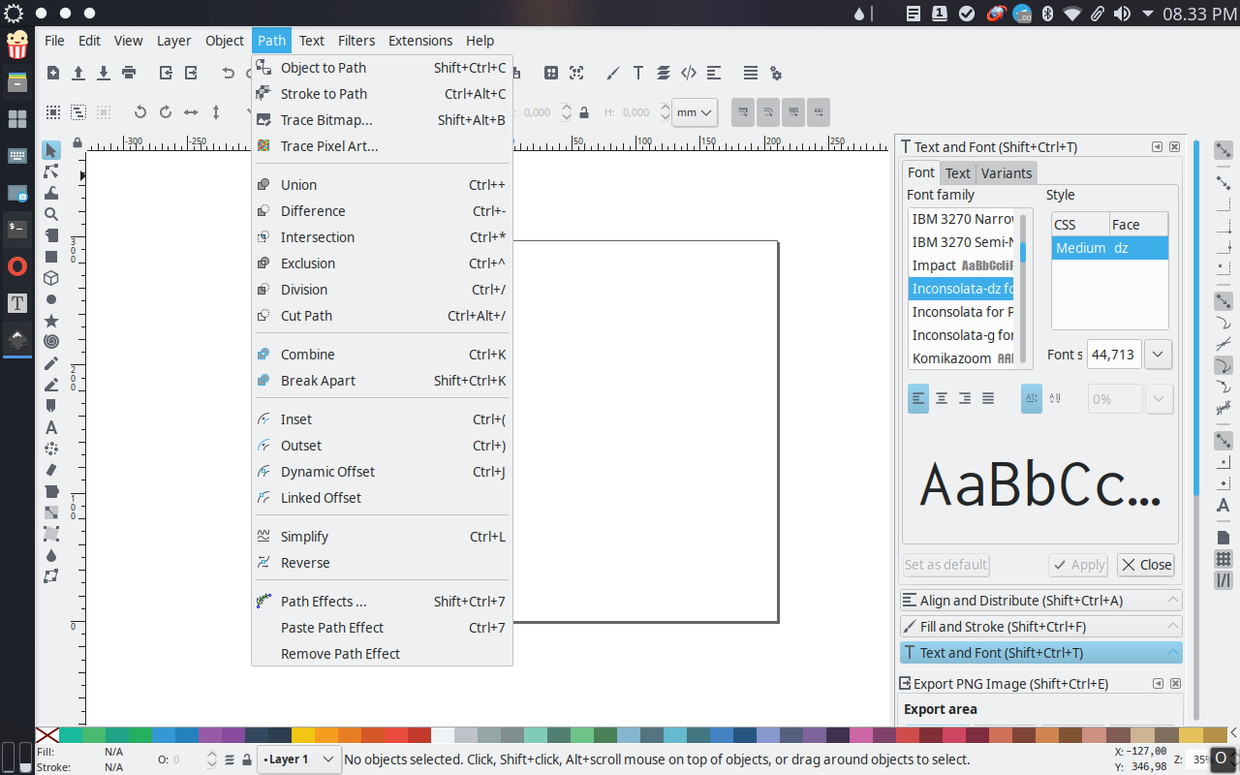
Task: Select Impact font family
Action: (x=962, y=265)
